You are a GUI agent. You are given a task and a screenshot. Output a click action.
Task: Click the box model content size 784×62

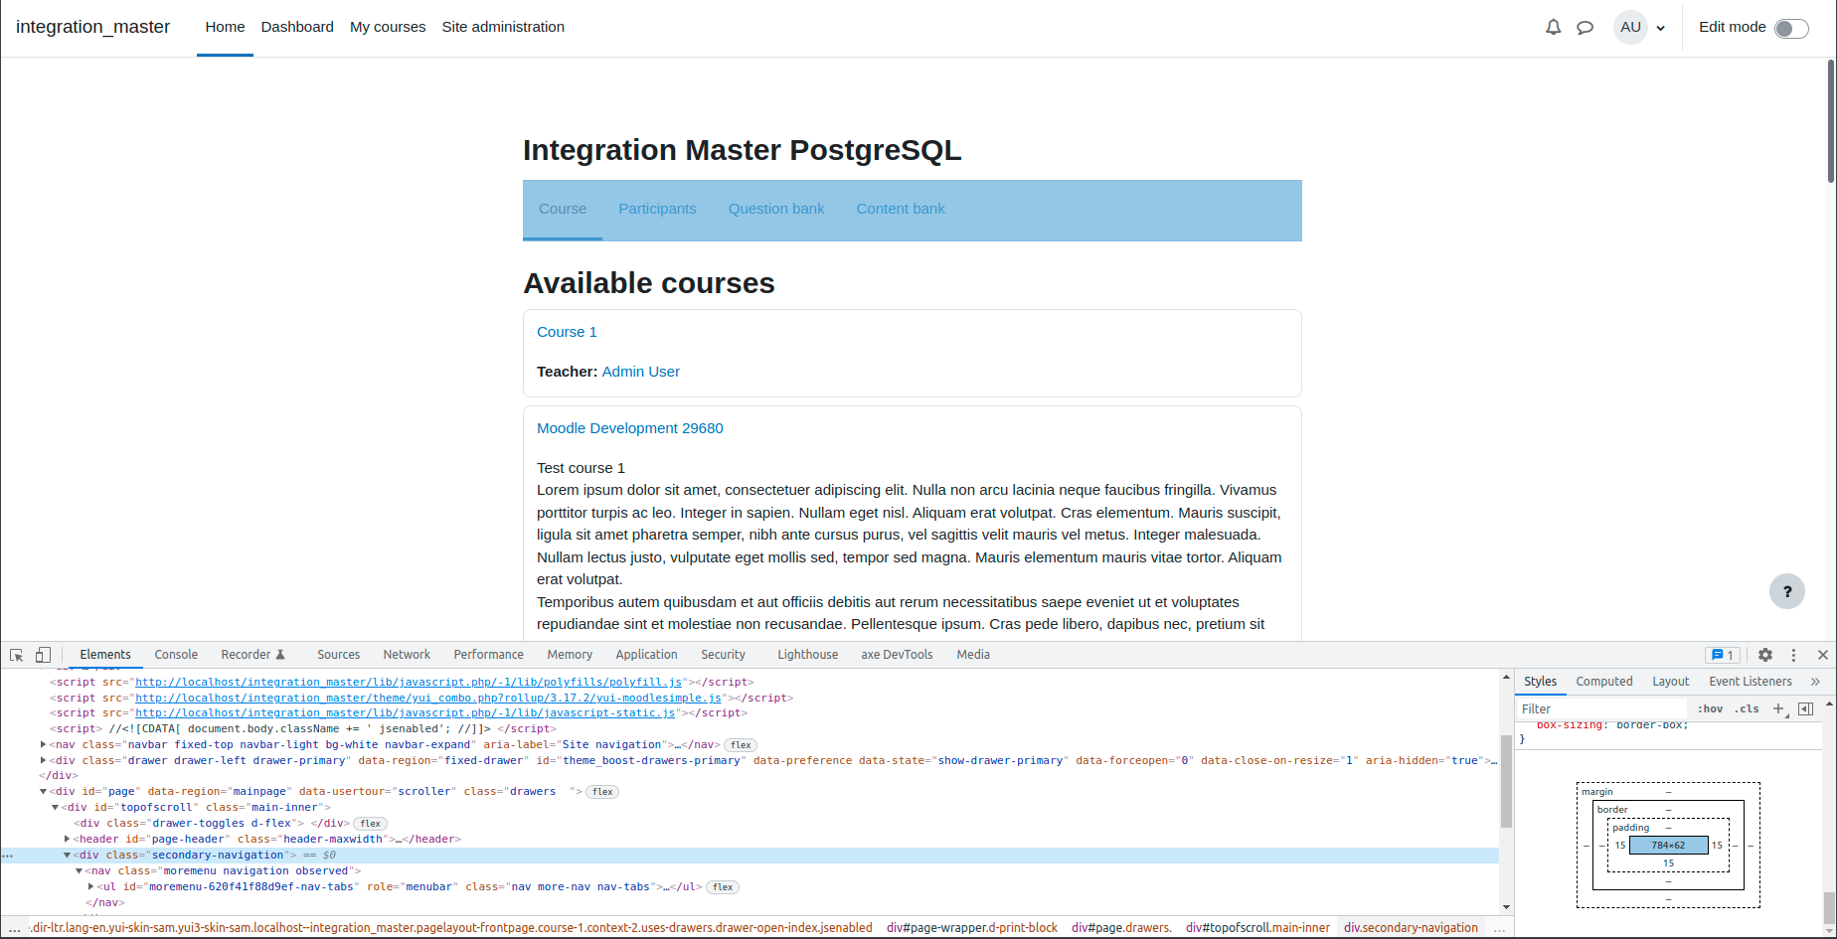pos(1668,846)
